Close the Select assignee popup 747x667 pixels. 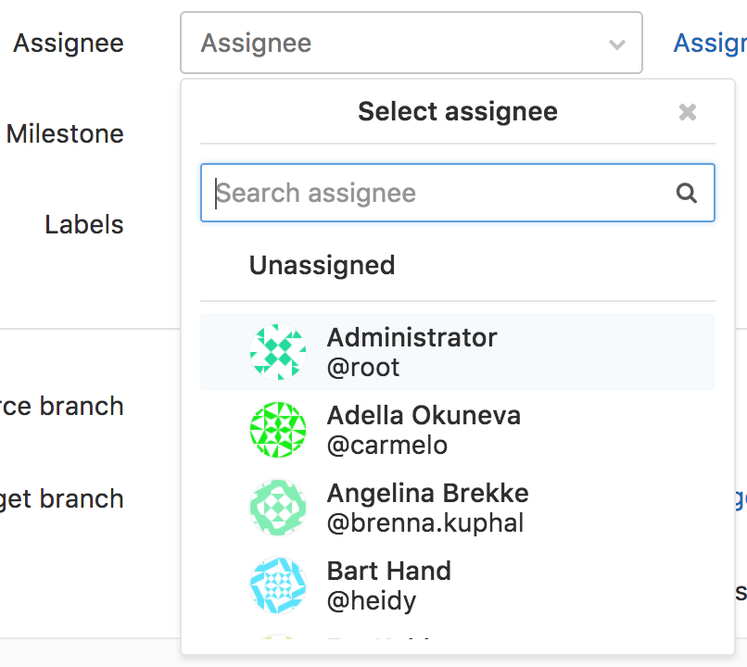(687, 112)
